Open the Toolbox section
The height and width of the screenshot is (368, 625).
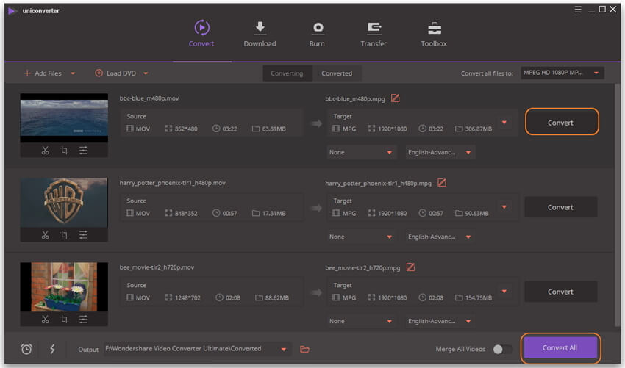pyautogui.click(x=434, y=34)
